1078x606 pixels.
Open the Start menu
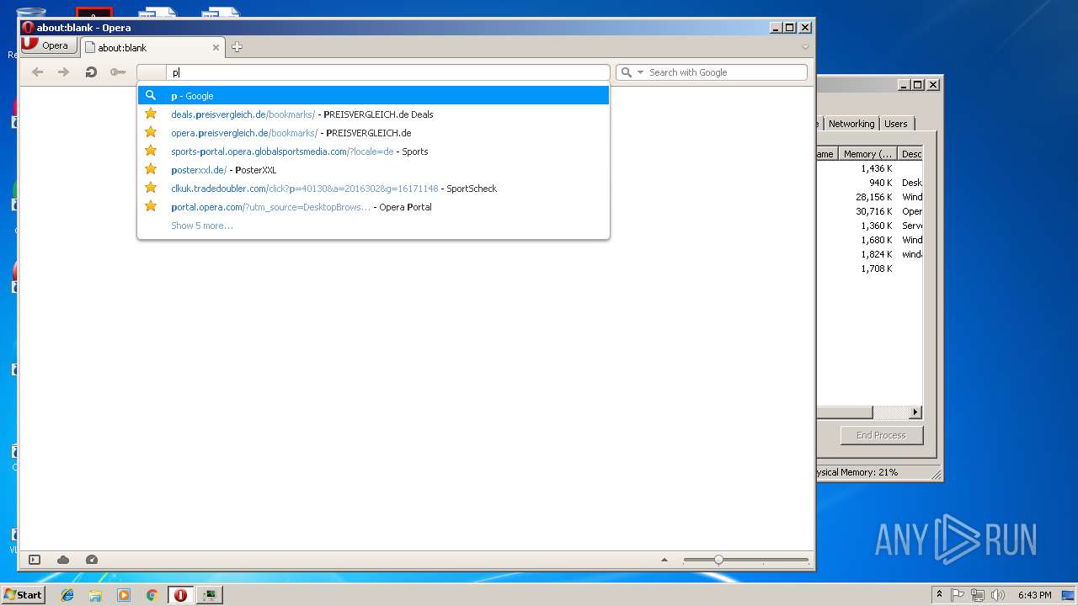click(23, 594)
